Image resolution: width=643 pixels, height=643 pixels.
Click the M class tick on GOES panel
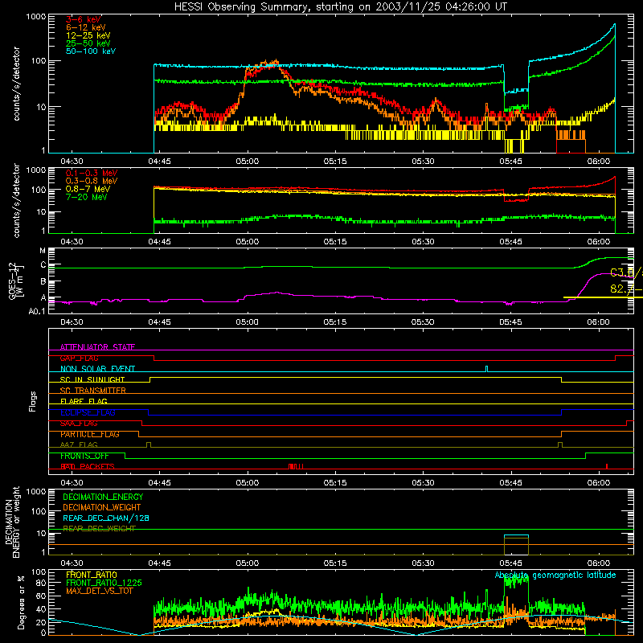(x=43, y=251)
